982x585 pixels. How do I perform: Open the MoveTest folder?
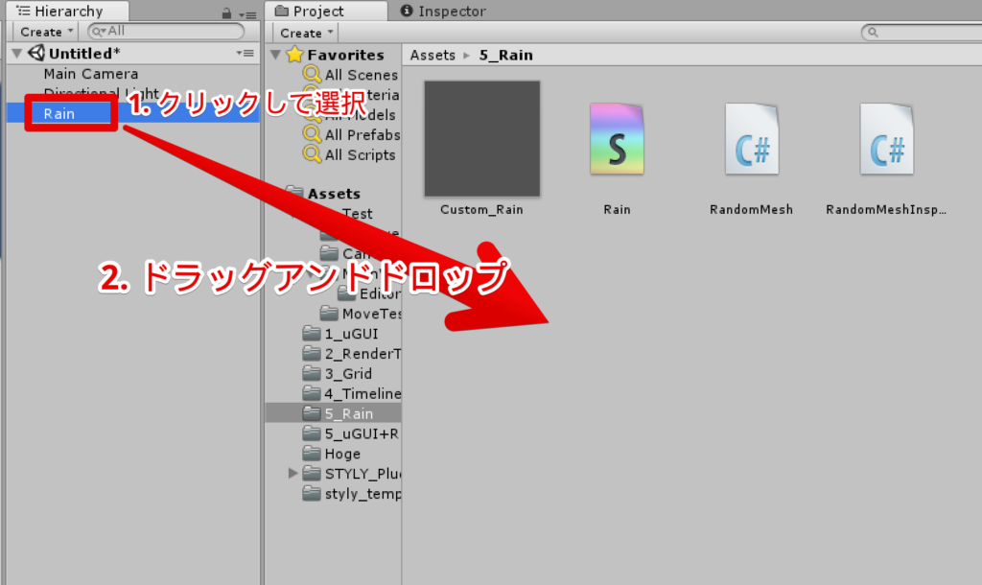(x=371, y=314)
